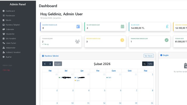
Task: Open Müşteriler people icon in sidebar
Action: tap(4, 34)
